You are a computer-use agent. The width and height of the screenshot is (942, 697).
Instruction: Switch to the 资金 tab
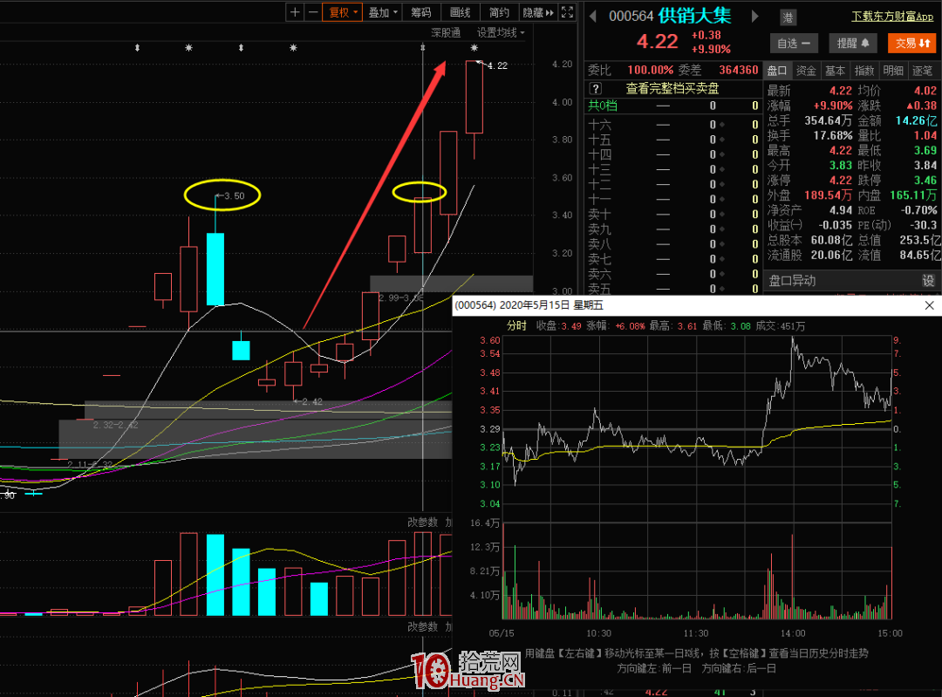click(x=806, y=71)
